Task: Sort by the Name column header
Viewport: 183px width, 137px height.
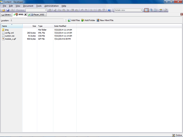Action: click(12, 26)
